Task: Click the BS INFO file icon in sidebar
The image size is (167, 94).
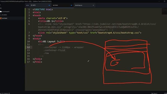Action: click(x=1, y=15)
